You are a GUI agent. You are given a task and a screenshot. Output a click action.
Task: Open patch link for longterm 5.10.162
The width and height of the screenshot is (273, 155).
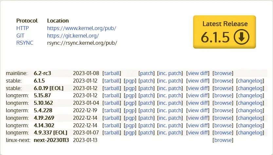tap(146, 103)
